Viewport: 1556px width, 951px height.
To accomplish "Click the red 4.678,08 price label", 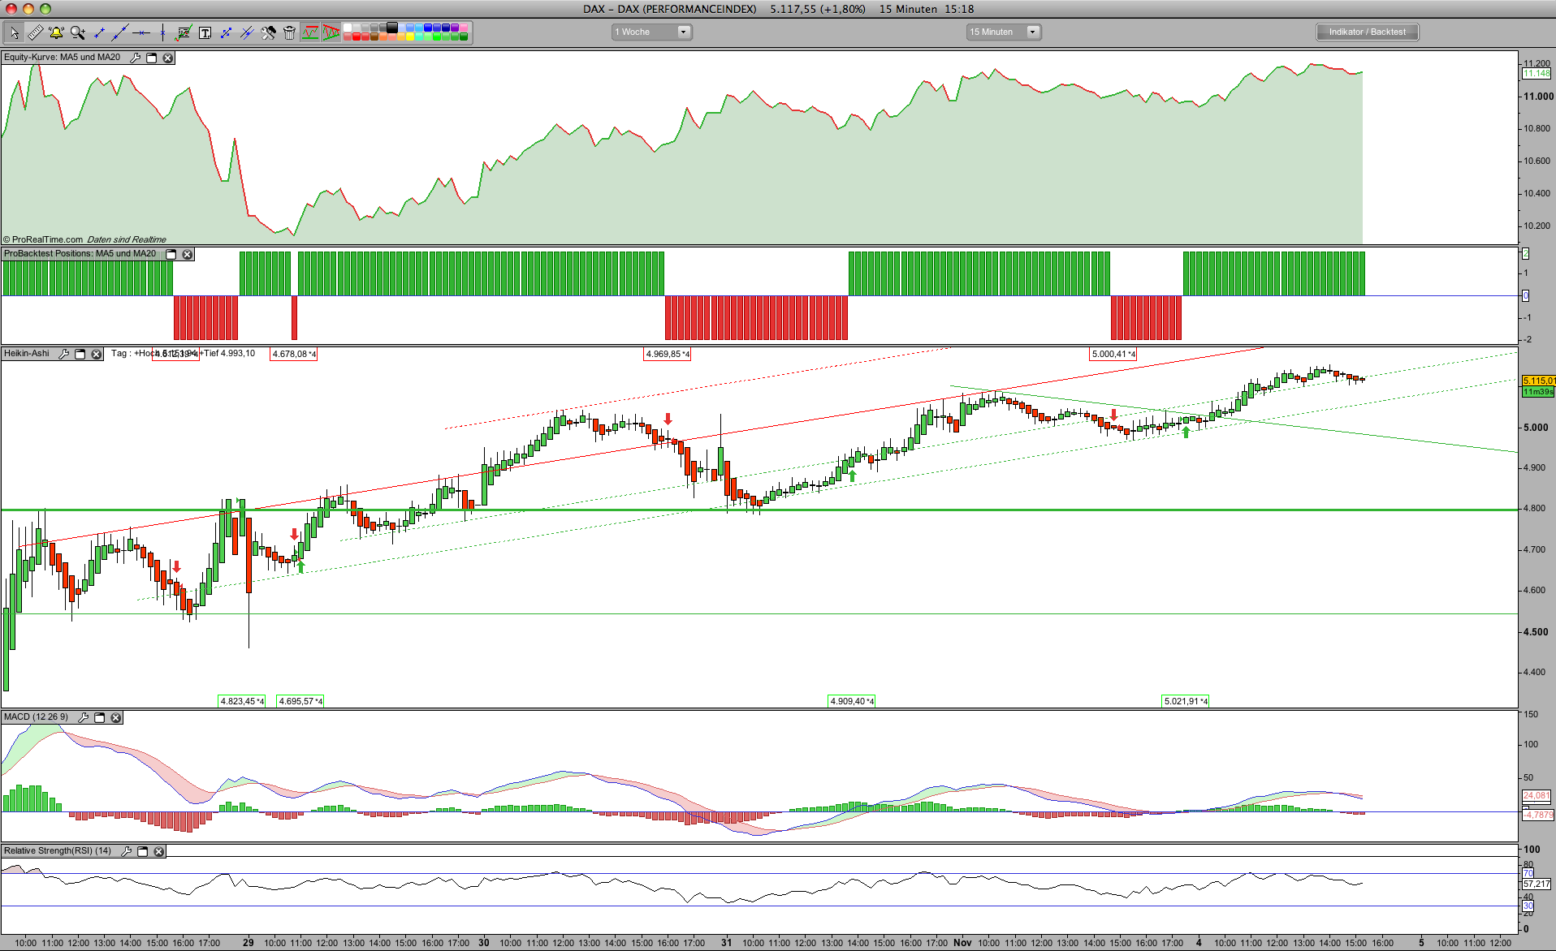I will 294,354.
